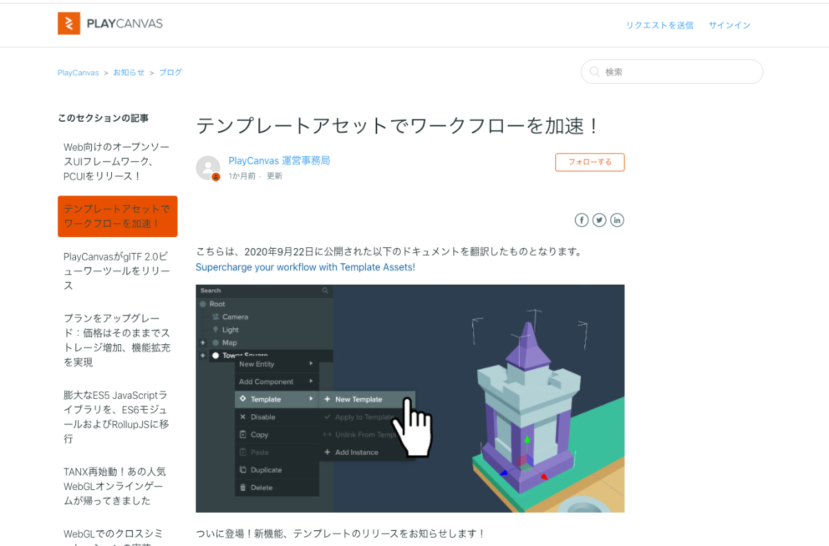This screenshot has width=829, height=546.
Task: Click the 検索 search input field
Action: 671,72
